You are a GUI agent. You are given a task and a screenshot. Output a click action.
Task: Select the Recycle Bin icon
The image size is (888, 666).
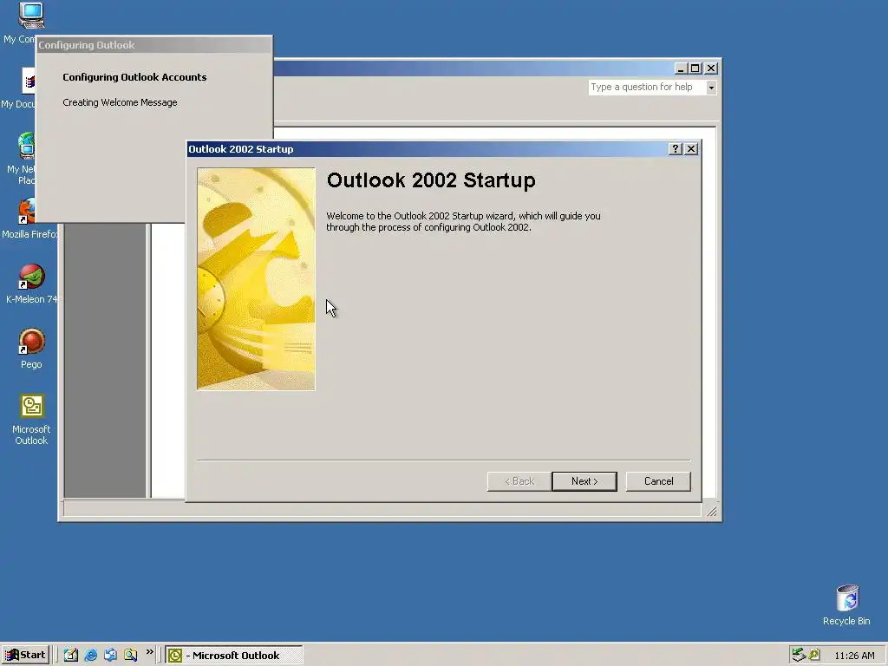pyautogui.click(x=846, y=604)
